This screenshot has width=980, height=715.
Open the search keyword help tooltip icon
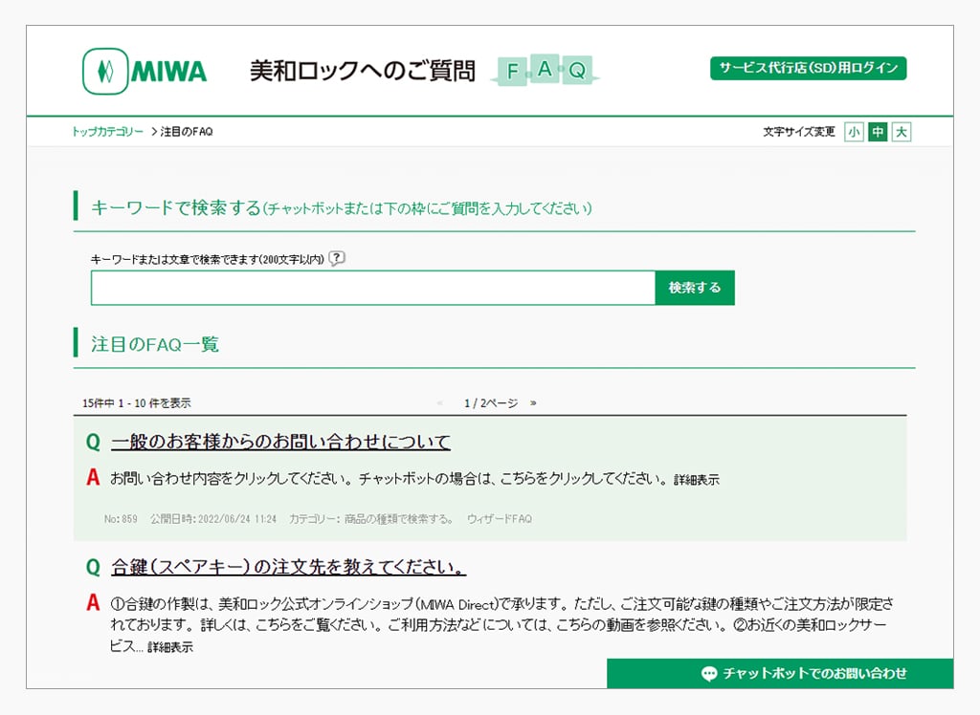337,258
